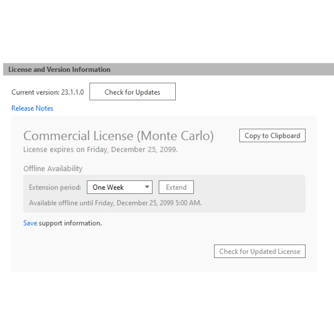Click the Available offline until text
The width and height of the screenshot is (334, 334).
click(x=115, y=203)
